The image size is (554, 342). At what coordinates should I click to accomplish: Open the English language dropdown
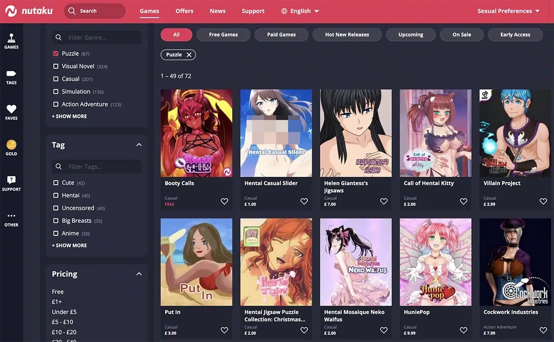(x=300, y=11)
